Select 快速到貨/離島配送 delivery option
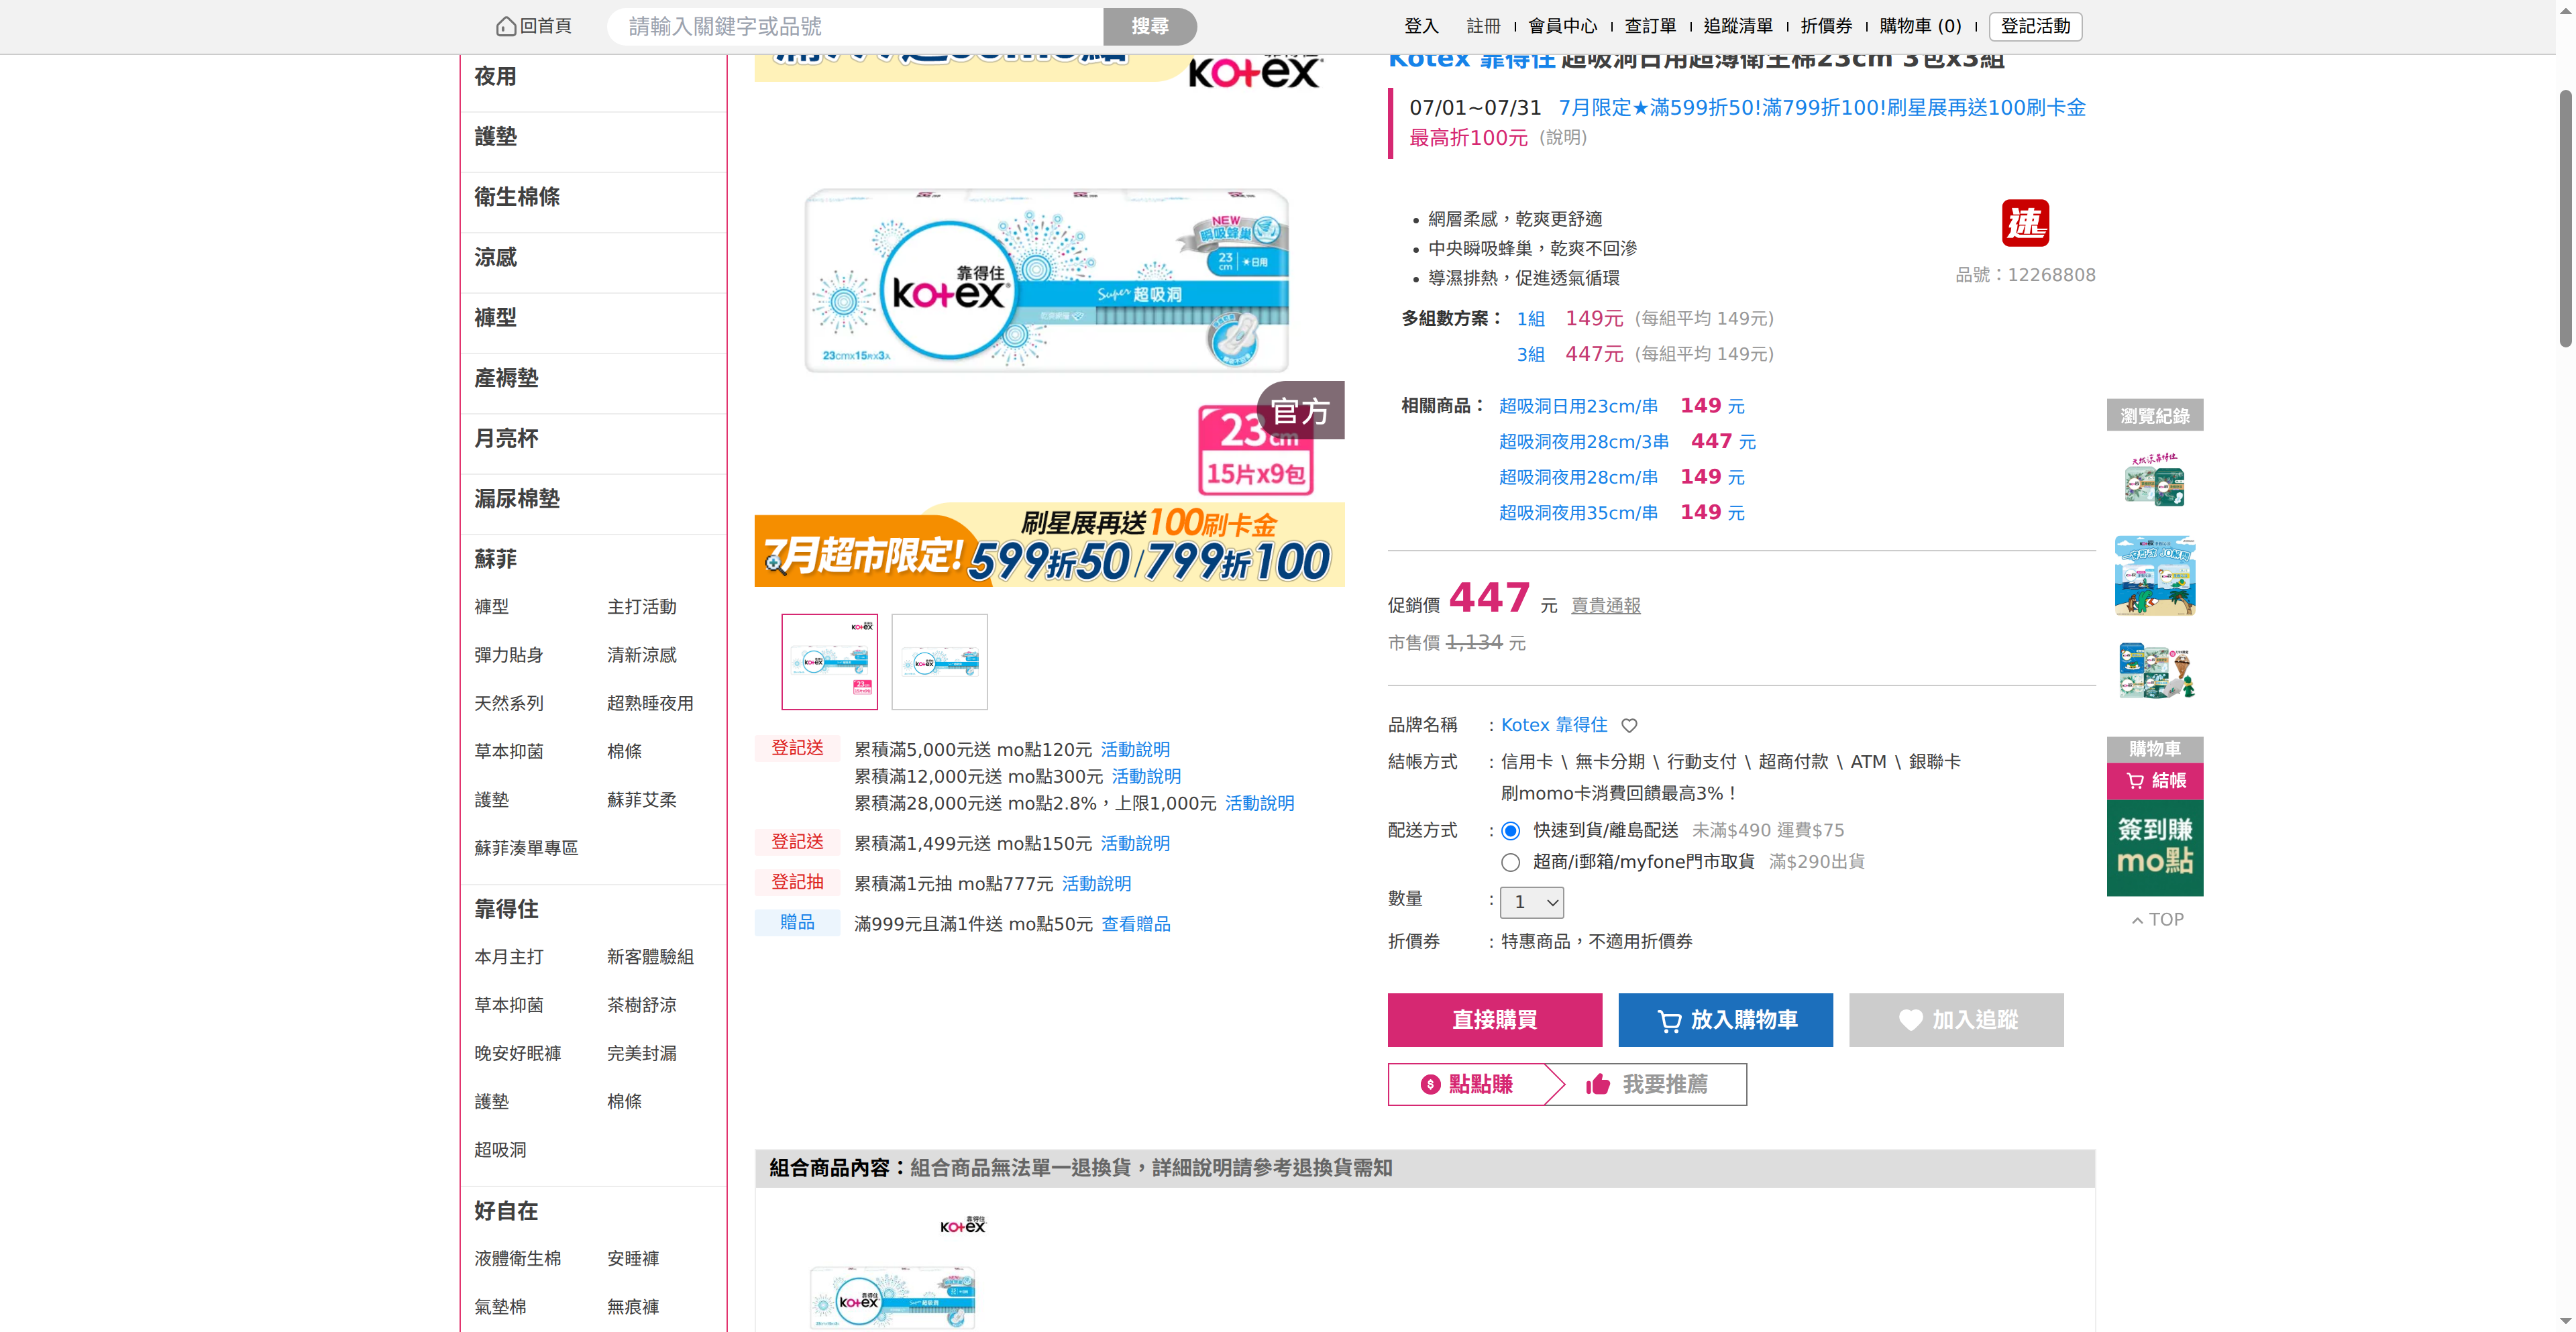 [1510, 831]
